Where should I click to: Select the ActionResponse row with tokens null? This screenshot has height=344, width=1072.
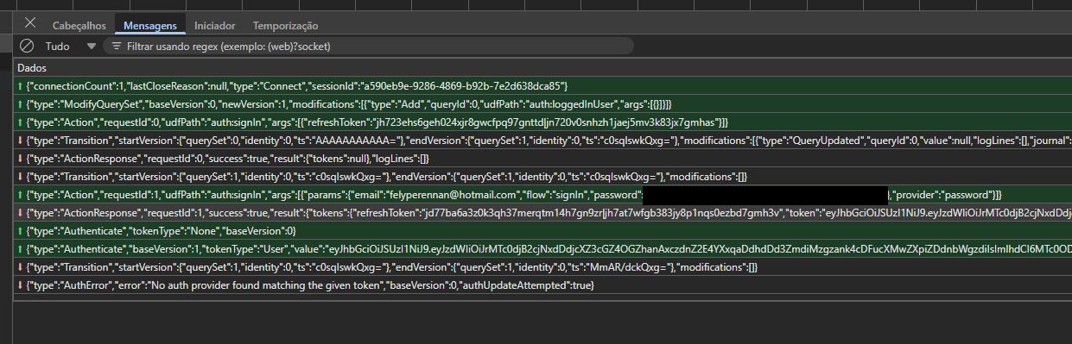click(x=542, y=159)
